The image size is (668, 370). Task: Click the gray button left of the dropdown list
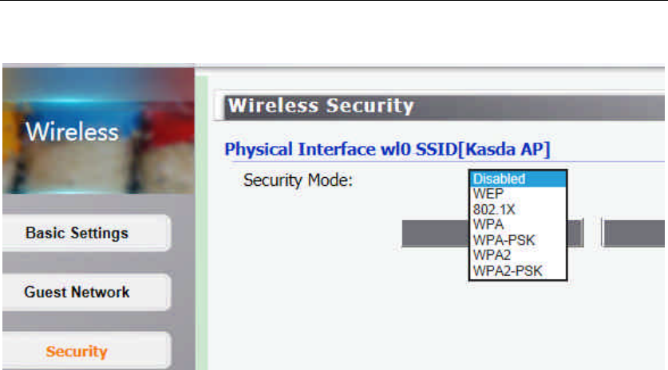coord(434,233)
